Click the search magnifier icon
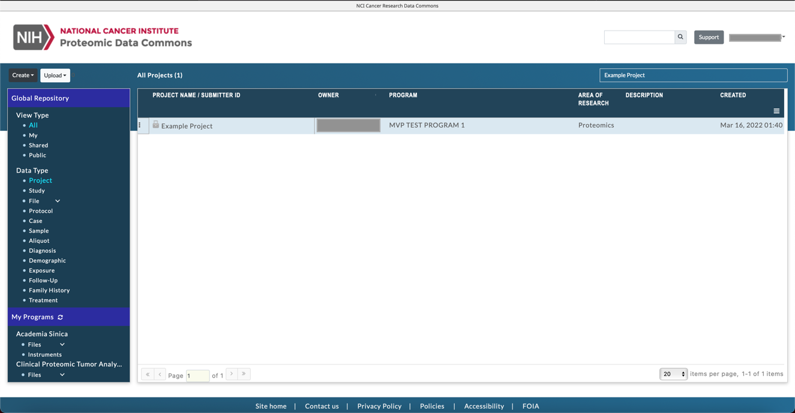The width and height of the screenshot is (795, 413). tap(680, 37)
